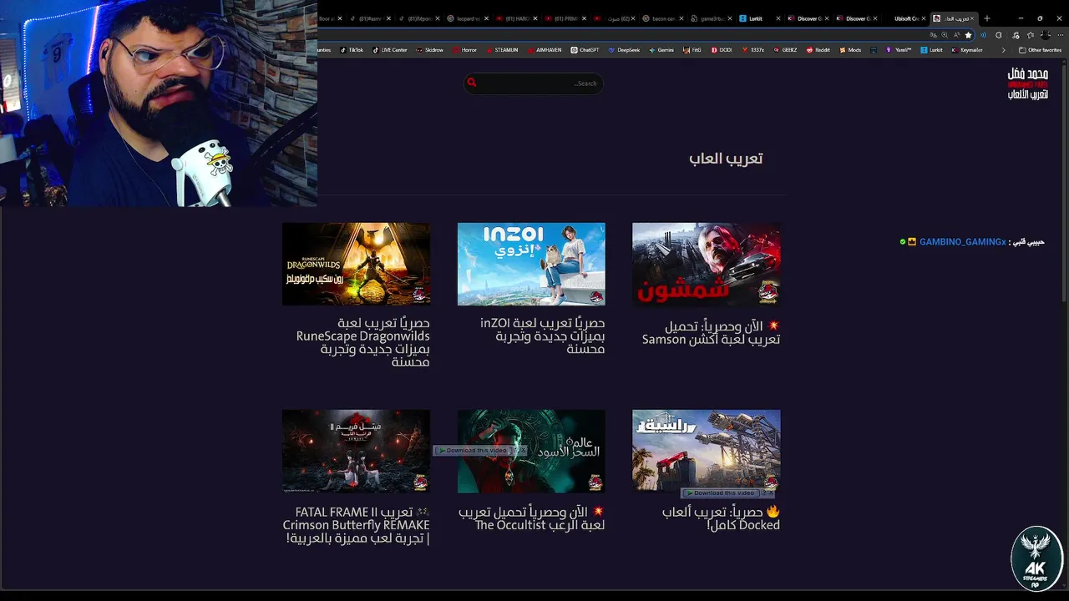Click Download this video on Docked card
Screen dimensions: 1069x601
(x=723, y=493)
